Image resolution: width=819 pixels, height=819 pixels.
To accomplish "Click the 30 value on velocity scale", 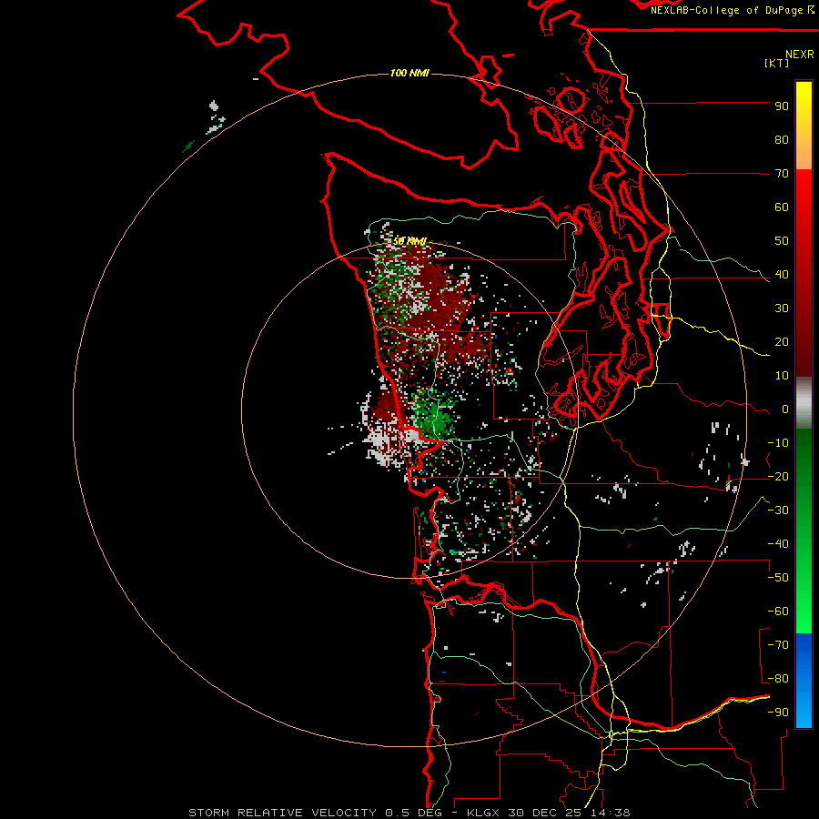I will click(x=782, y=308).
